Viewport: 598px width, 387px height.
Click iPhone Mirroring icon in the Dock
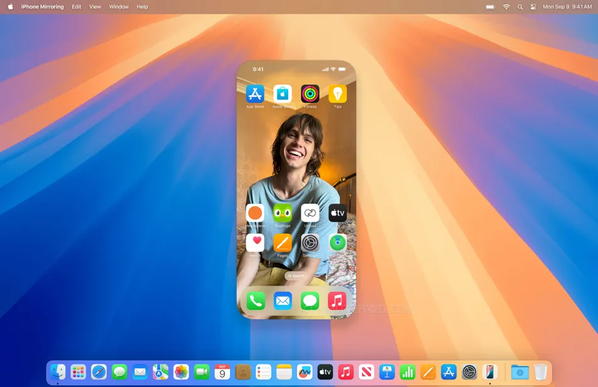click(x=490, y=372)
